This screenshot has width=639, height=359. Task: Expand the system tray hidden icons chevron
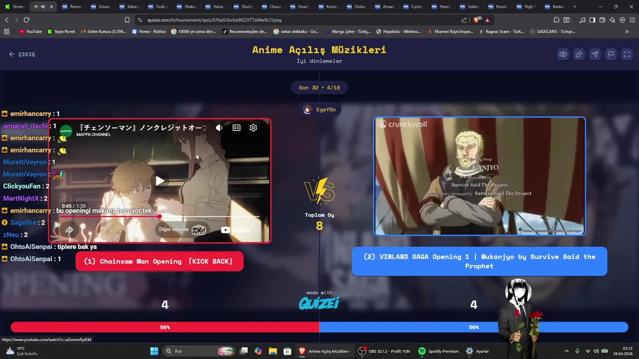click(567, 351)
